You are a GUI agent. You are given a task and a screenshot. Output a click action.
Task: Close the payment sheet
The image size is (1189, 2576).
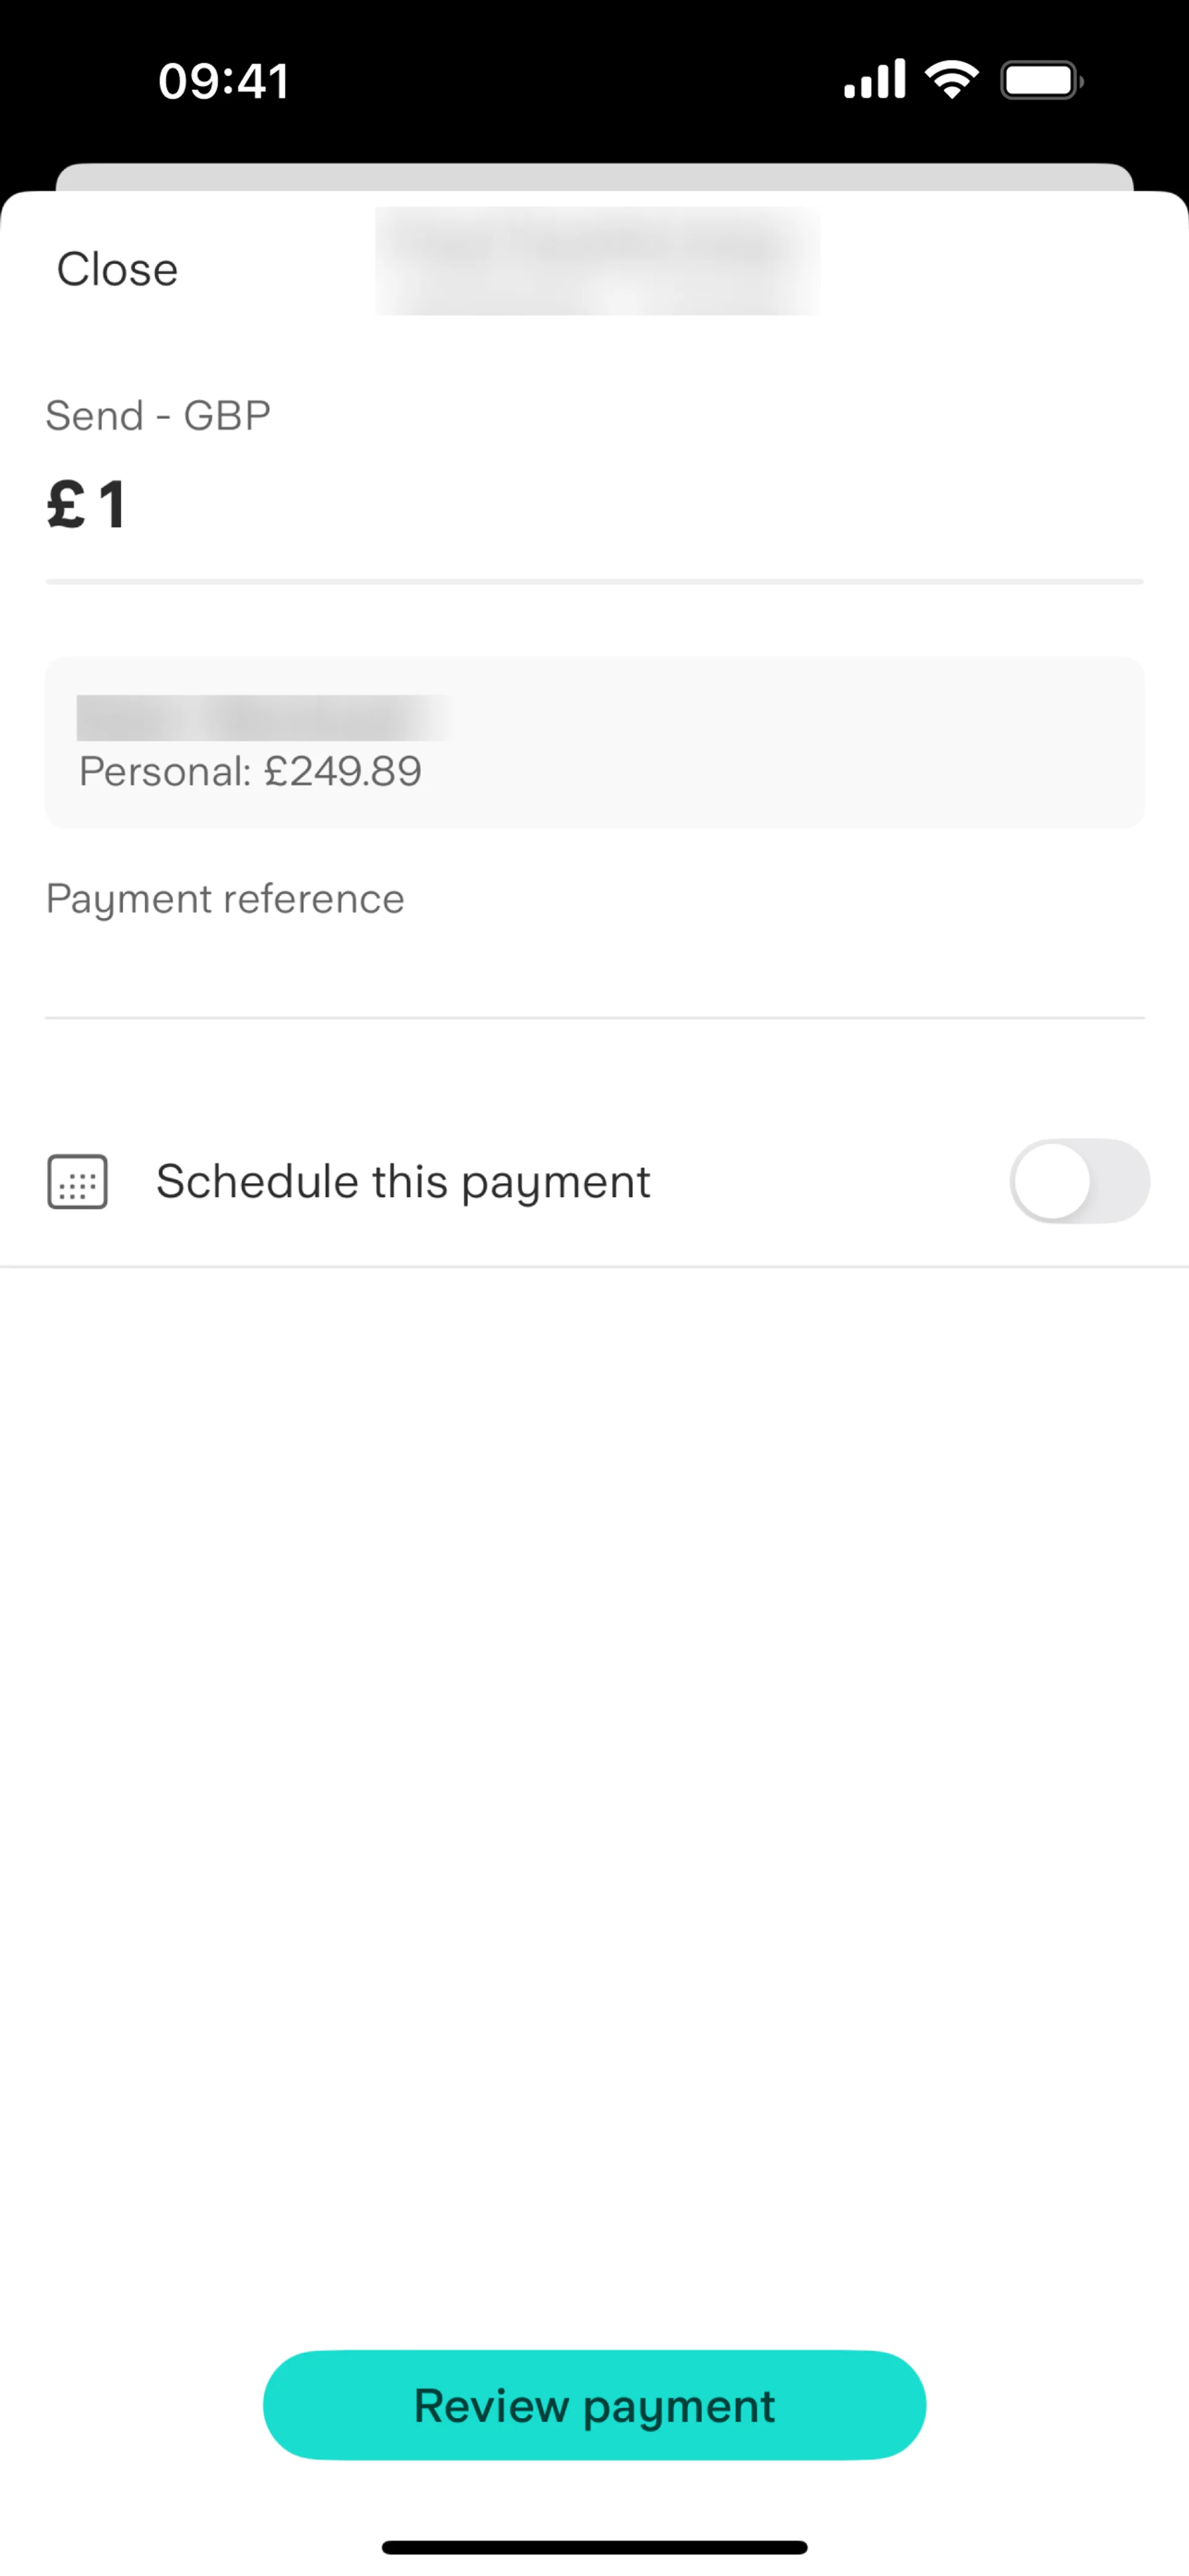[x=117, y=269]
